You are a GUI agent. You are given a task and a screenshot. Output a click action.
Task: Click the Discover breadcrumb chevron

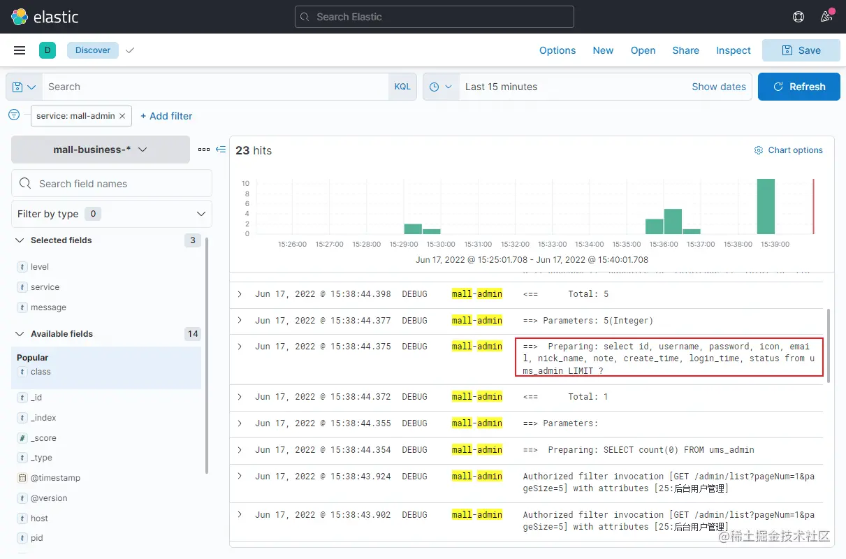pyautogui.click(x=129, y=50)
